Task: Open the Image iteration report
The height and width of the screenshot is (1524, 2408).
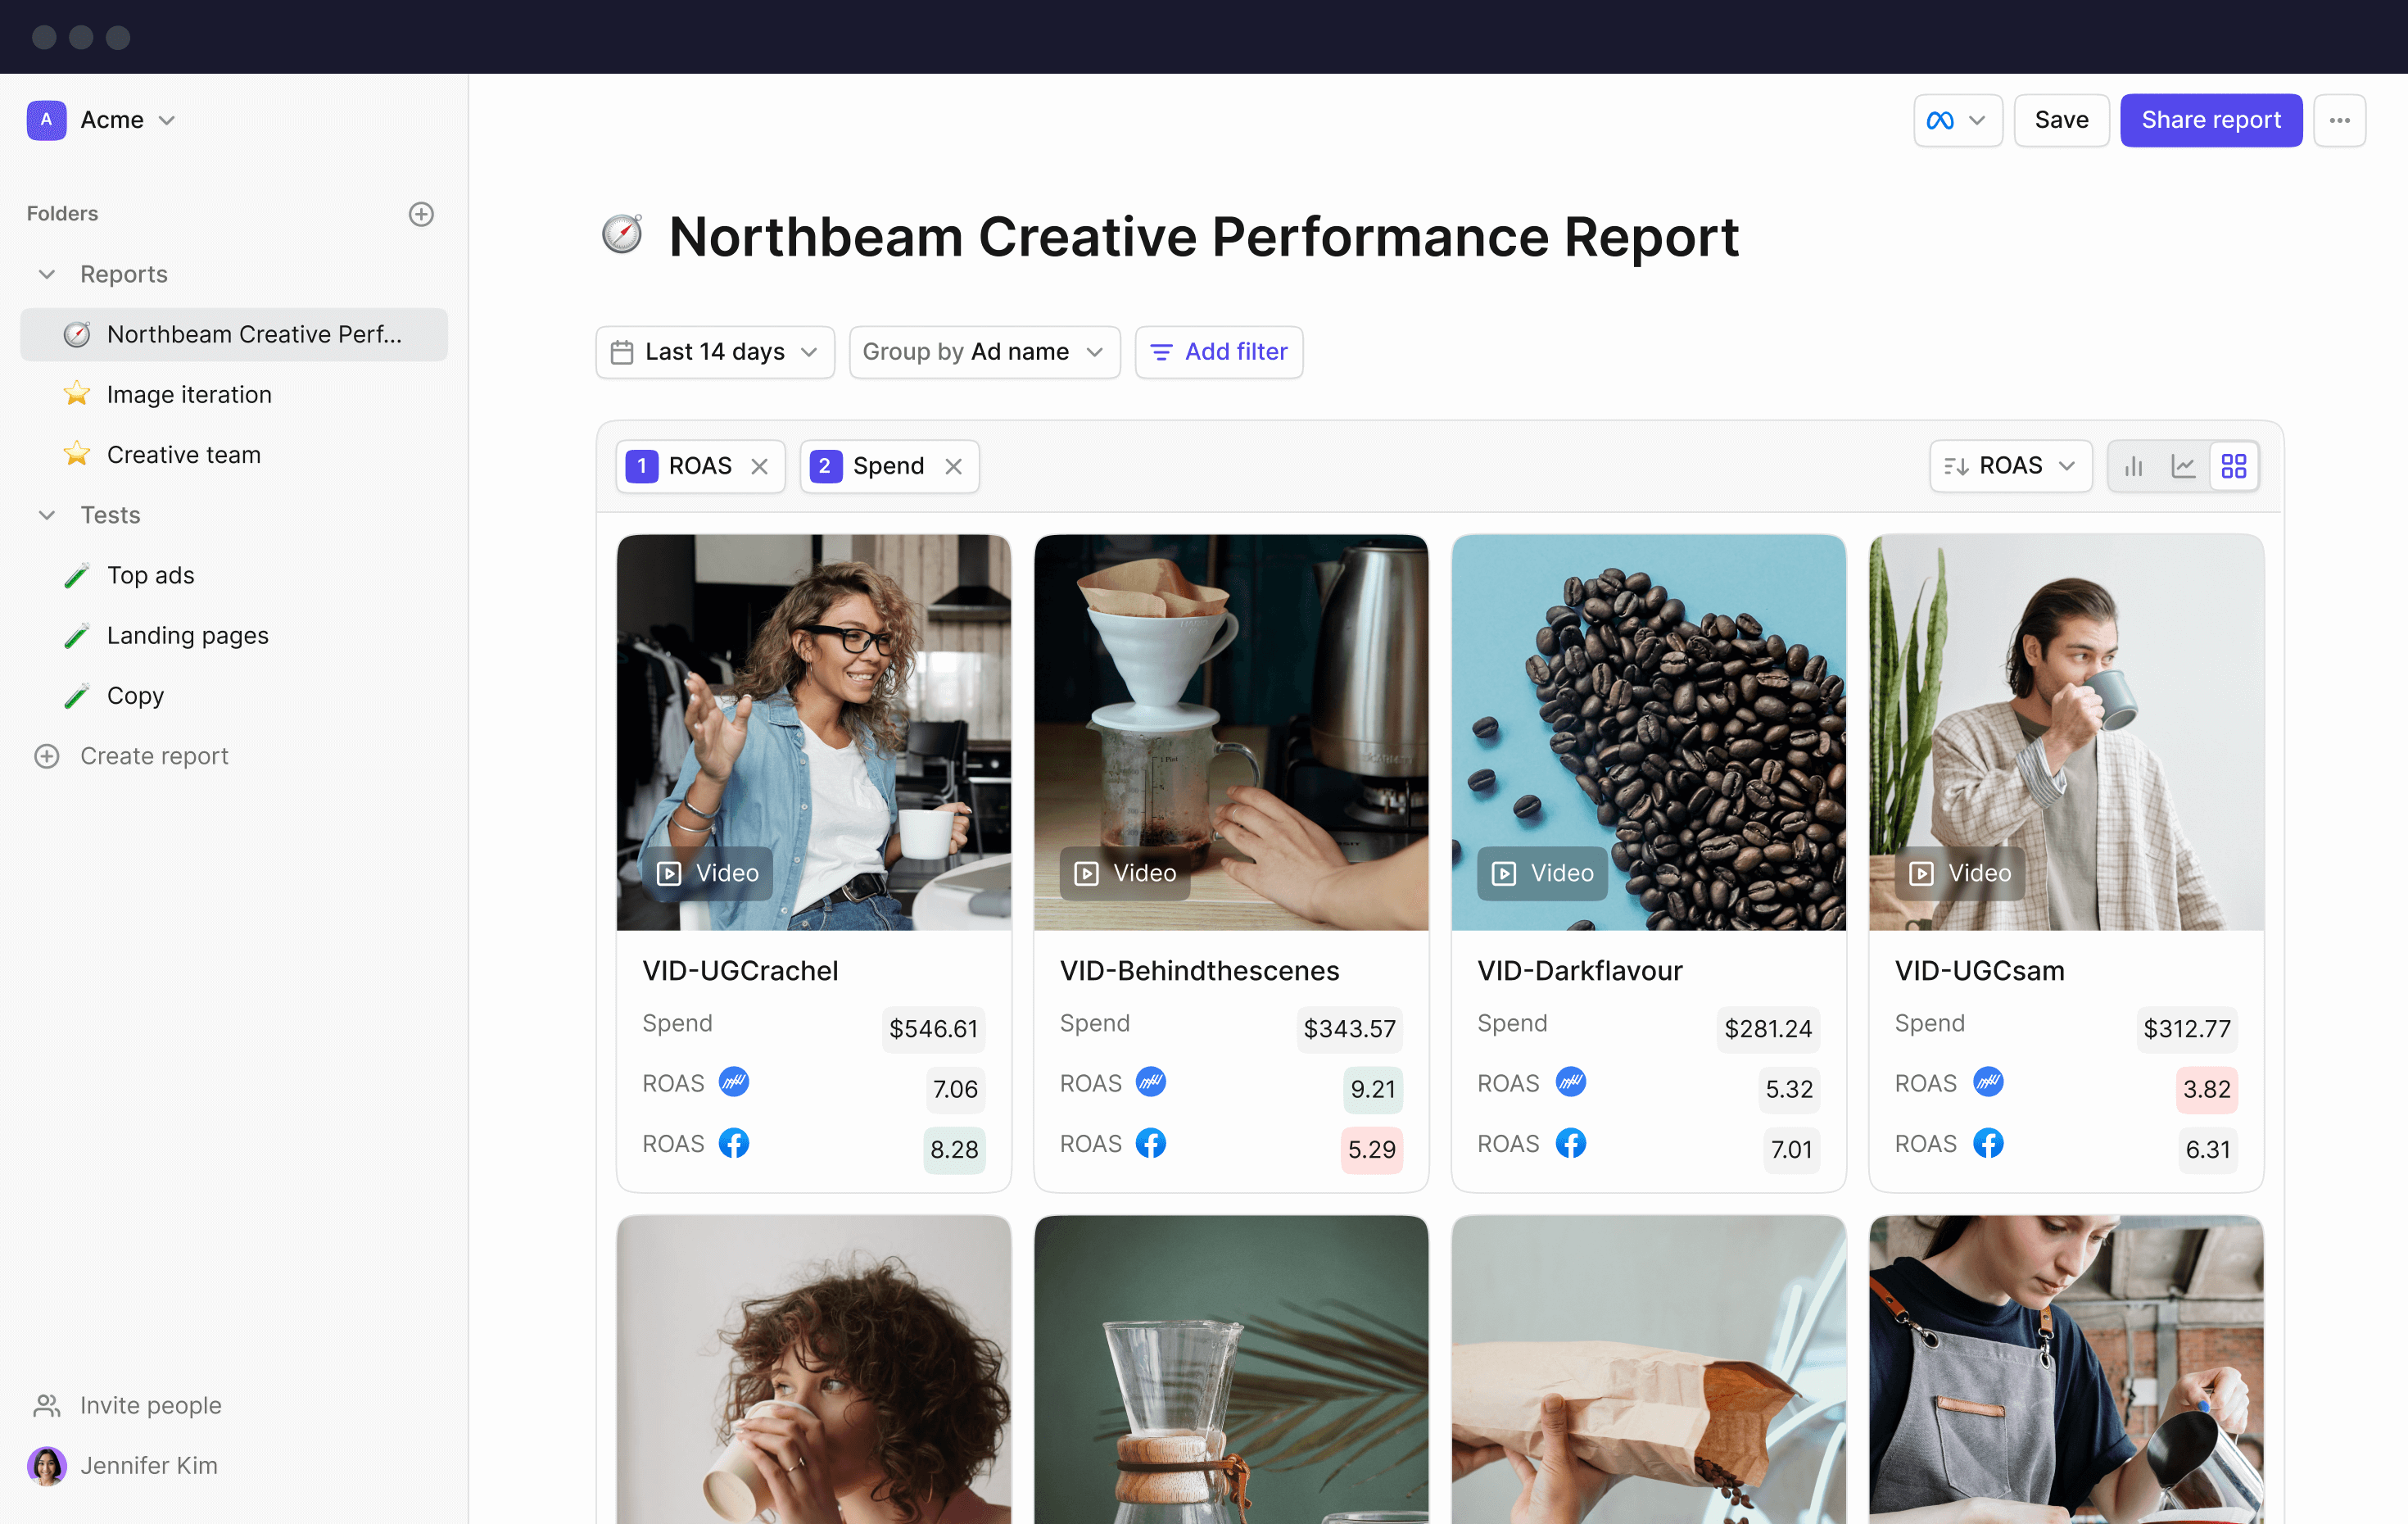Action: coord(189,394)
